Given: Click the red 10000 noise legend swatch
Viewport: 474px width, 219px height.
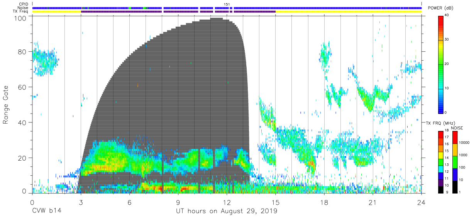Looking at the screenshot, I should [455, 138].
